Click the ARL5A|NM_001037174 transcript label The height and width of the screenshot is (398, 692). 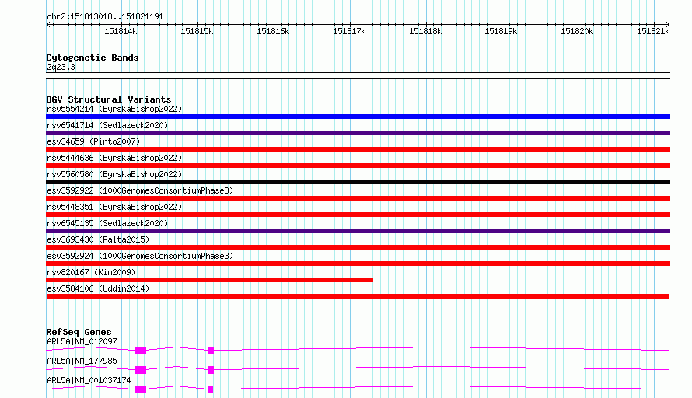89,380
